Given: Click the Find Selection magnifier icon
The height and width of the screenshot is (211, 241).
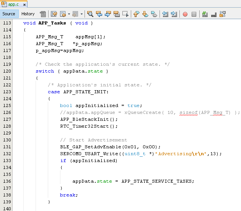Looking at the screenshot, I should pos(90,14).
